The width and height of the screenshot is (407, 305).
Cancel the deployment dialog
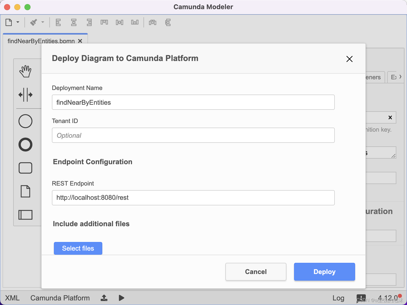tap(256, 272)
